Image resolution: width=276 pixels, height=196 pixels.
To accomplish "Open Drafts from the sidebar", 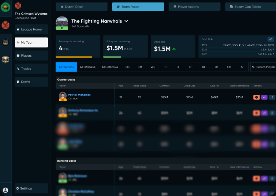I will click(x=31, y=82).
